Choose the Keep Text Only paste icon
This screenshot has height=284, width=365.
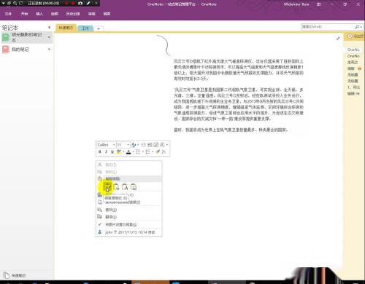click(x=125, y=187)
